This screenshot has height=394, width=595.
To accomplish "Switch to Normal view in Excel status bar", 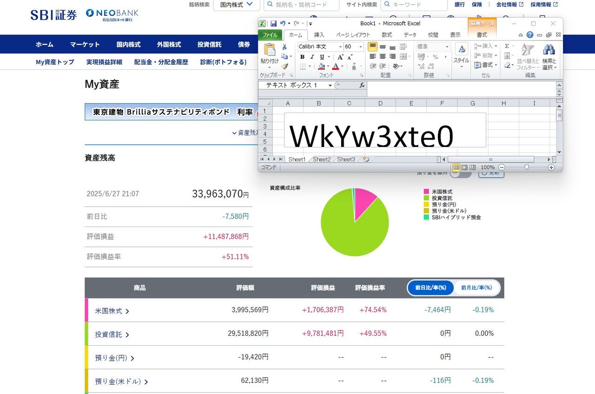I will (456, 167).
